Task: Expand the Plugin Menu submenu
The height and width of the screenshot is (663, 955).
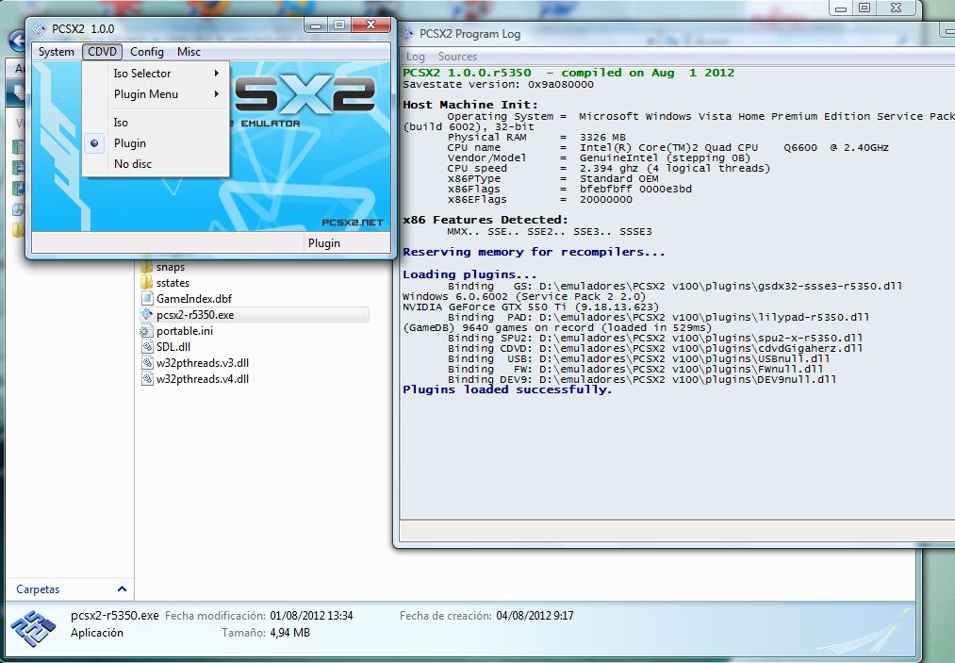Action: (x=156, y=94)
